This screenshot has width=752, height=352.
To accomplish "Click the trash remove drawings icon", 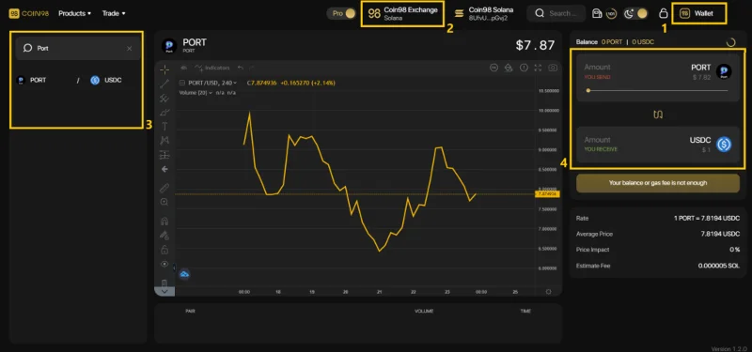I will (164, 283).
